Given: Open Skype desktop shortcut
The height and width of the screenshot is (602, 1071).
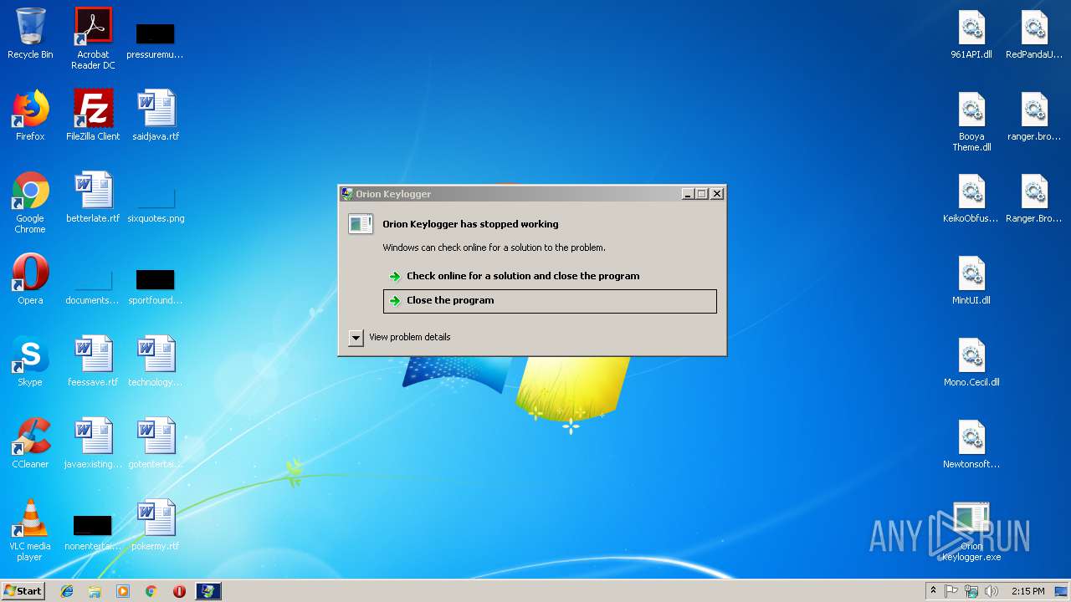Looking at the screenshot, I should coord(30,361).
